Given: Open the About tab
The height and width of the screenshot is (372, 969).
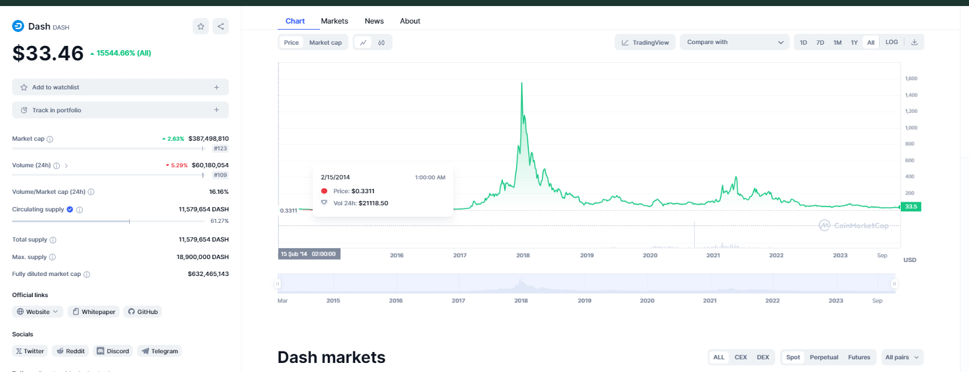Looking at the screenshot, I should click(410, 21).
